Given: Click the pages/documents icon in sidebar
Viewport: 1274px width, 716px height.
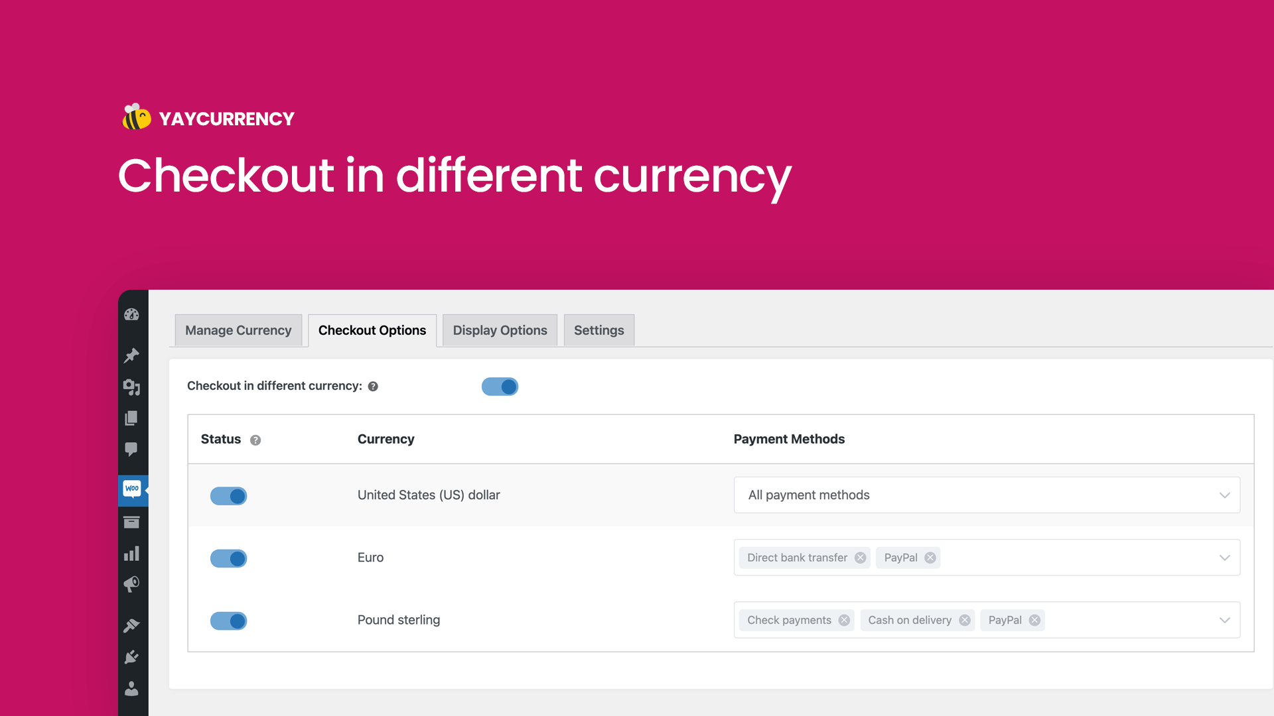Looking at the screenshot, I should click(x=133, y=417).
